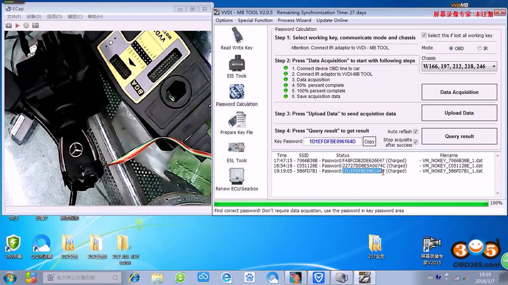Open the 选项(O) menu in ECap
The height and width of the screenshot is (285, 508).
click(x=54, y=17)
